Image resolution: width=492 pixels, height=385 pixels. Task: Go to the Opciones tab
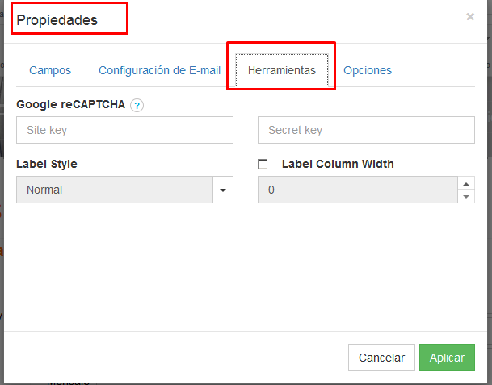(x=368, y=70)
